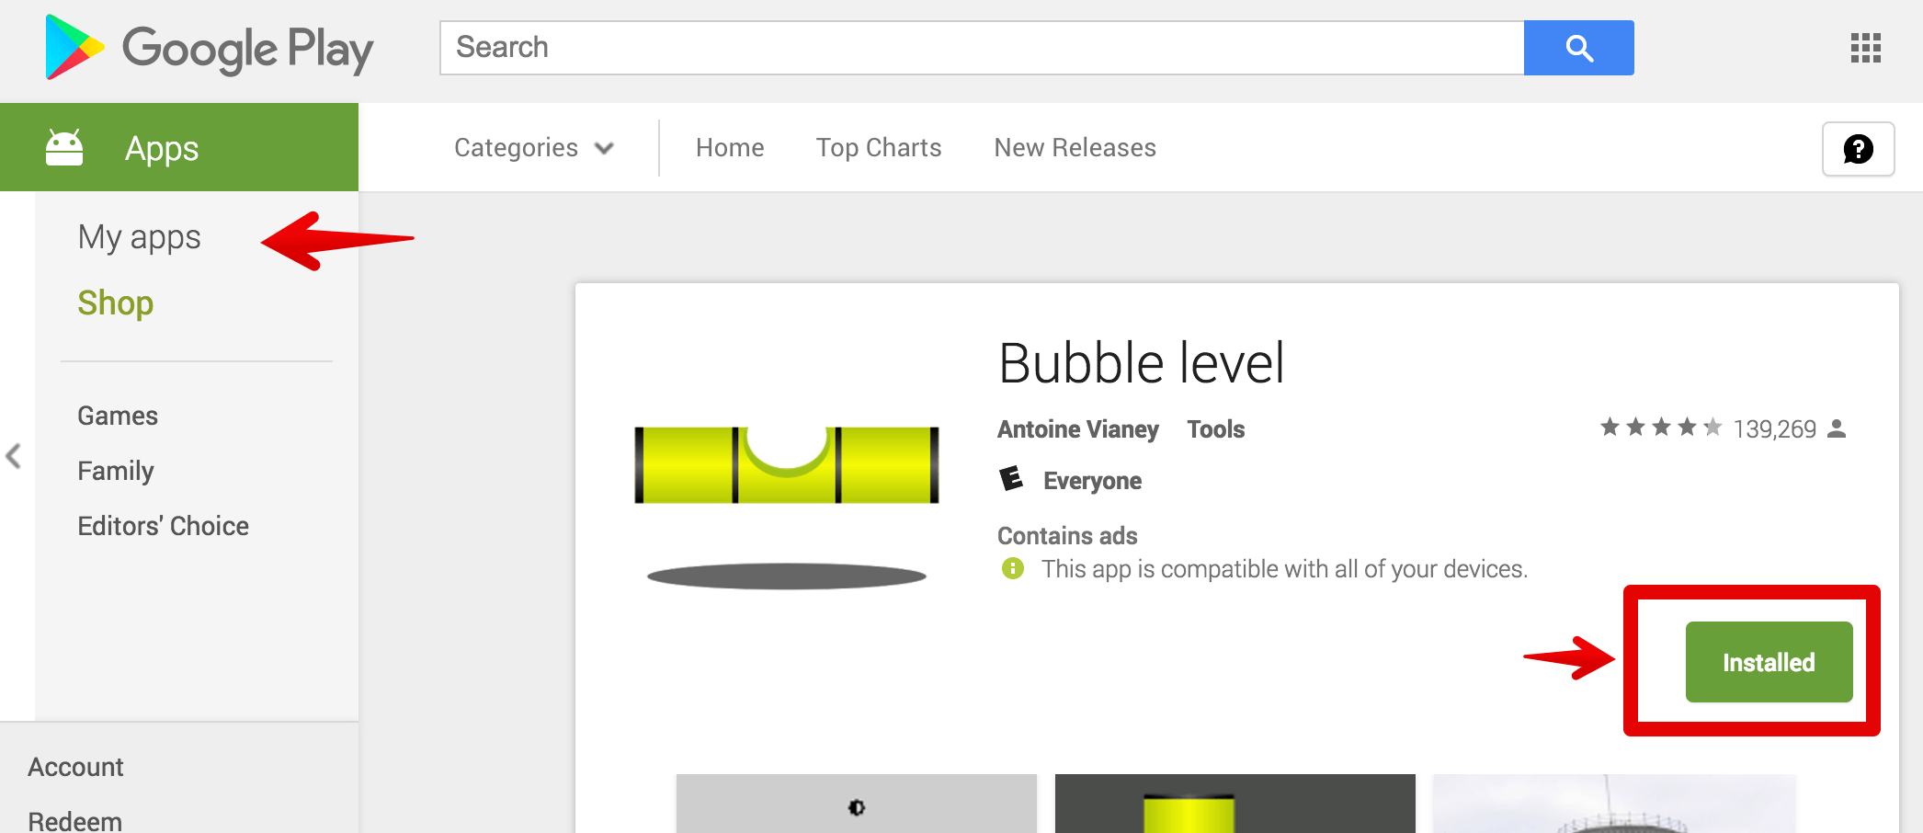Open the second dark app screenshot
The image size is (1923, 833).
pos(1235,804)
